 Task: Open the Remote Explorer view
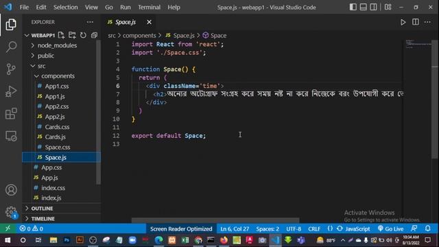[x=11, y=136]
